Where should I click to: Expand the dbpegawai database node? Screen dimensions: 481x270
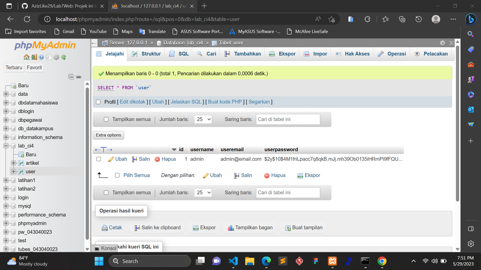point(6,120)
